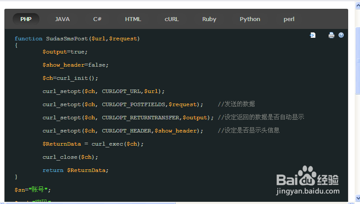Click the CURLOPT_HEADER text

127,131
